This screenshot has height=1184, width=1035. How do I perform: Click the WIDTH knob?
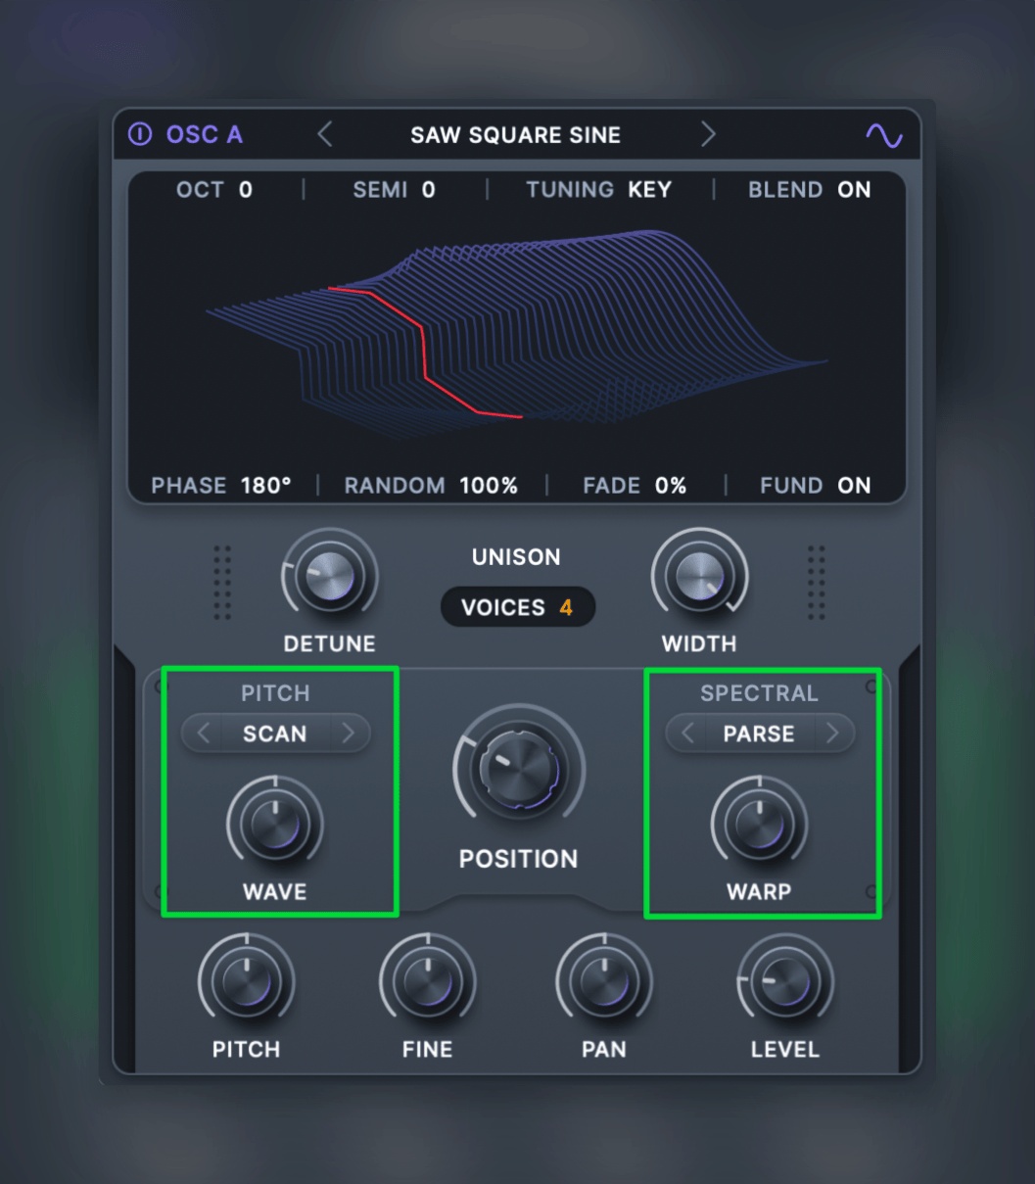pyautogui.click(x=699, y=577)
